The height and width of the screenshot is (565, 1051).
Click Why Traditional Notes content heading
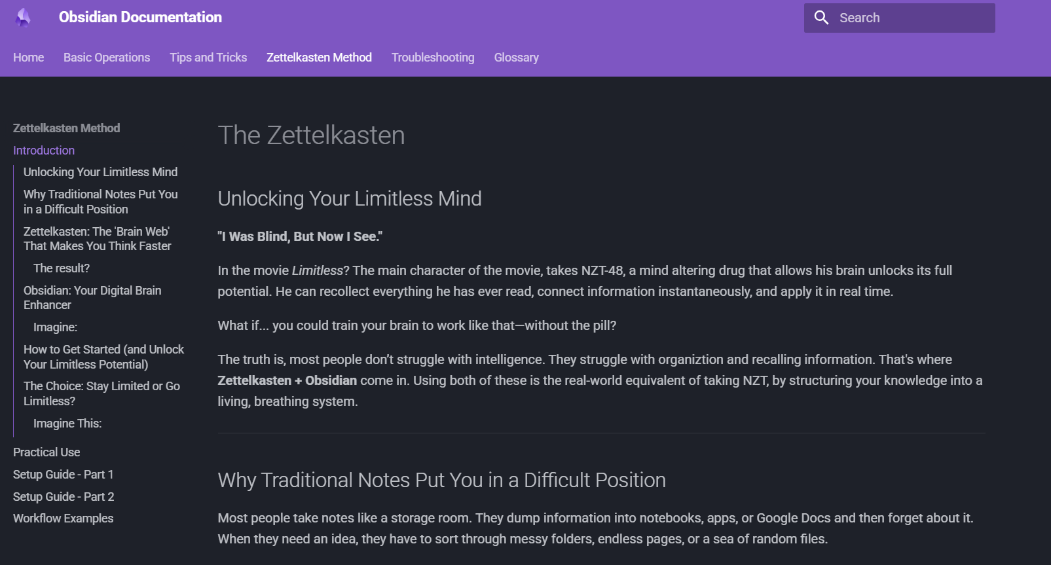click(441, 480)
